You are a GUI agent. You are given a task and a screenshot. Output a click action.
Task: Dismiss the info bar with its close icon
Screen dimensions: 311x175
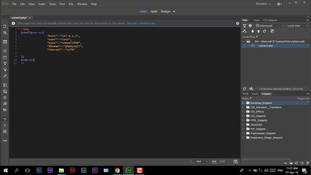238,23
